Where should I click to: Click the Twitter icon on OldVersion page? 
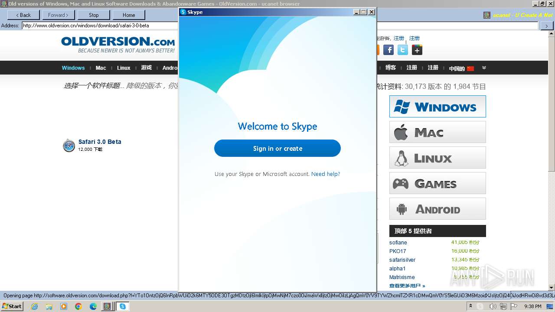403,50
